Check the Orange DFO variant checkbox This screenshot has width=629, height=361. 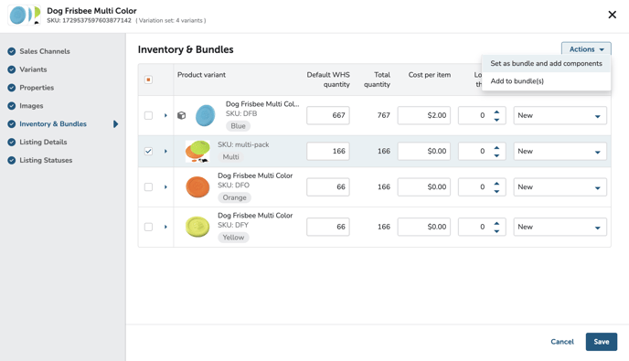pos(148,187)
